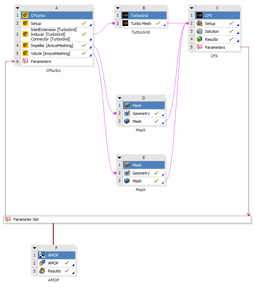Click the blue corner triangle on CFX Setup cell

[238, 25]
